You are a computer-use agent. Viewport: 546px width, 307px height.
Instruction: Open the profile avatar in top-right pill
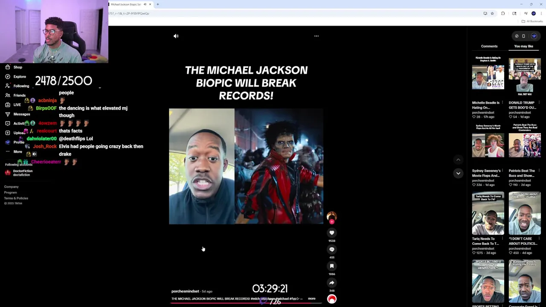[x=534, y=36]
